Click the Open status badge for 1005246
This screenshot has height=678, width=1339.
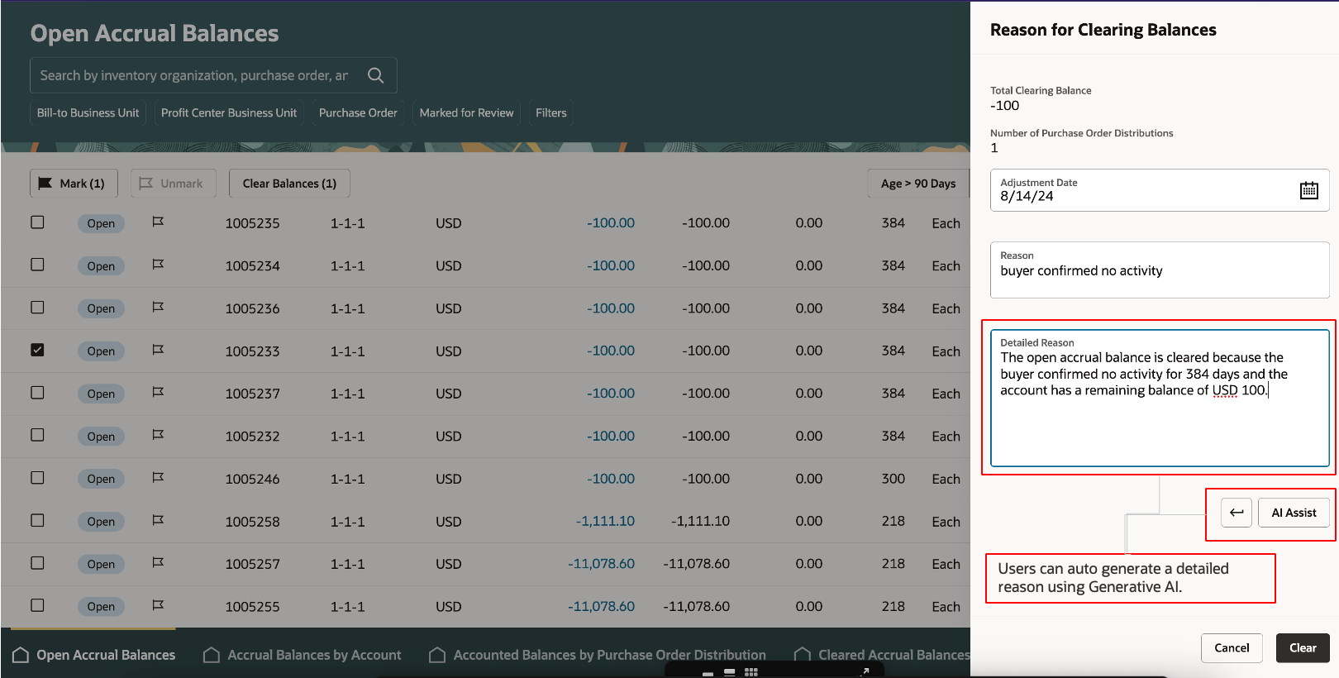(x=101, y=479)
